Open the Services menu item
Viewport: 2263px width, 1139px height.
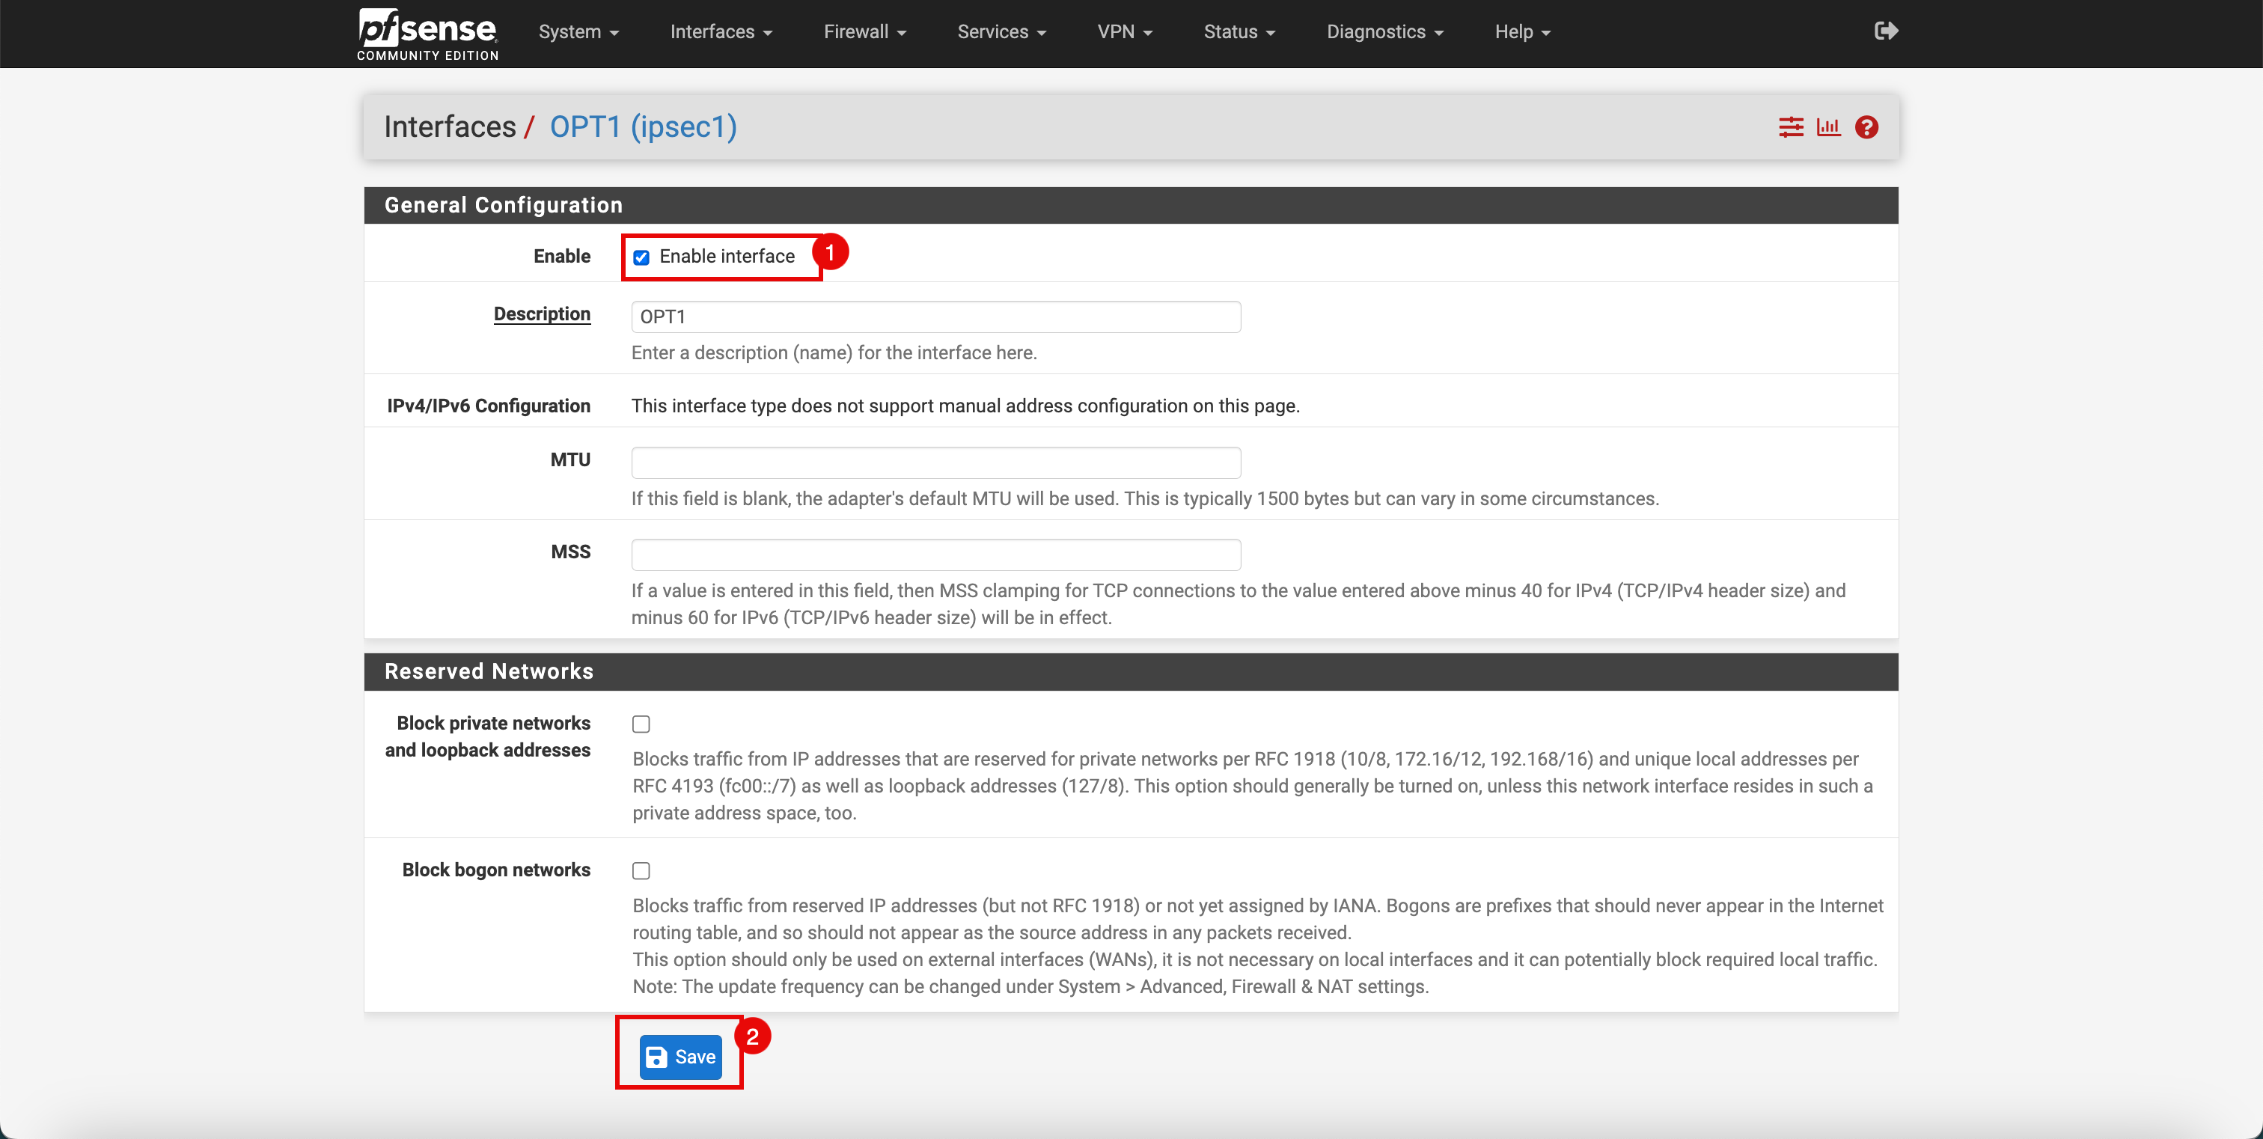1001,32
